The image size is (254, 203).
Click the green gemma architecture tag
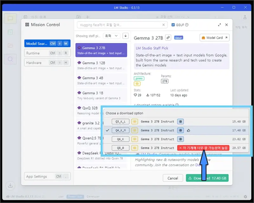(x=139, y=78)
